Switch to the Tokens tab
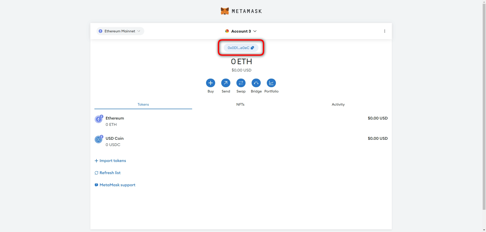This screenshot has width=486, height=232. click(143, 104)
